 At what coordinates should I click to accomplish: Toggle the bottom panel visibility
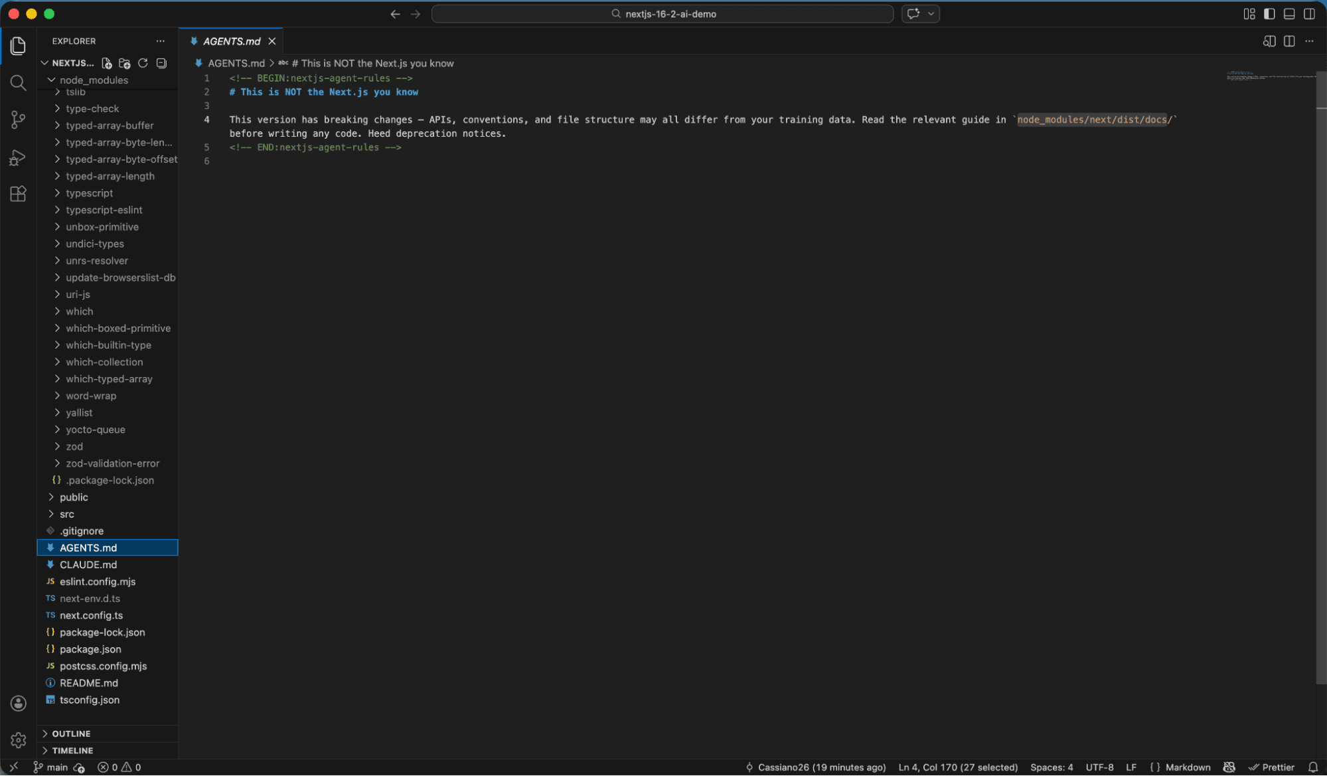[1289, 14]
